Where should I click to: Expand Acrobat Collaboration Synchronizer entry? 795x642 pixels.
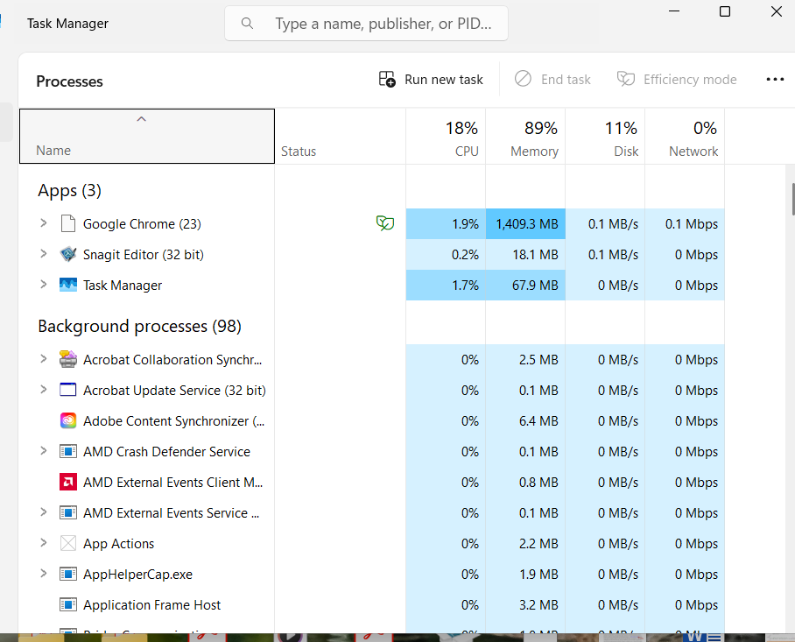[x=44, y=359]
